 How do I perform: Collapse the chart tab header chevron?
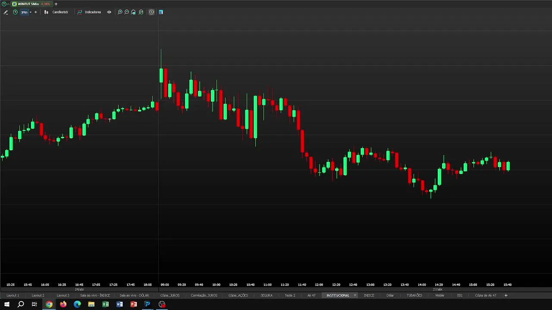[x=8, y=4]
